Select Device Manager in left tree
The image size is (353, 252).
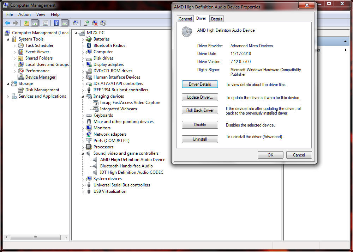click(40, 77)
